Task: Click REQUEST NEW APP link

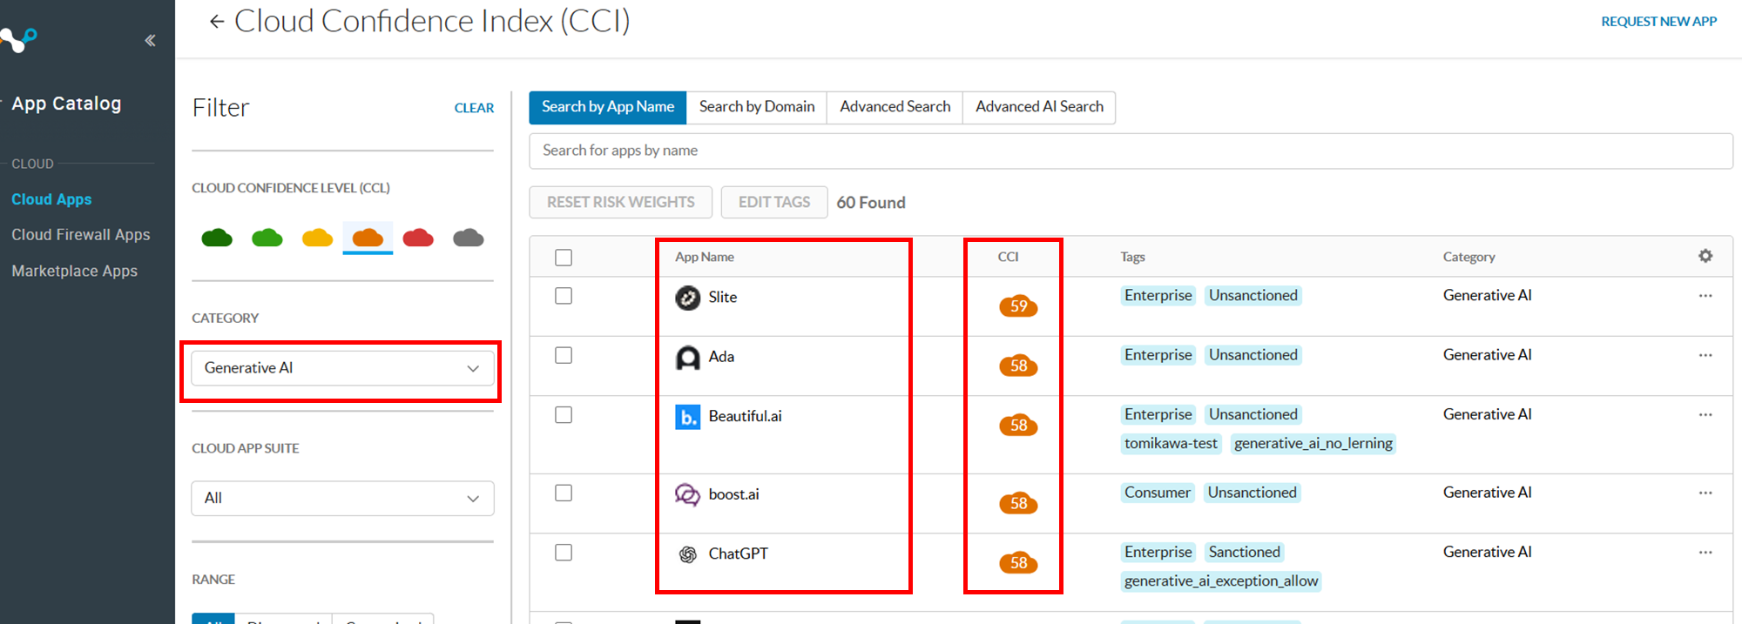Action: 1658,22
